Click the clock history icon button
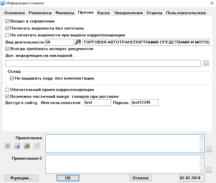 pyautogui.click(x=8, y=146)
